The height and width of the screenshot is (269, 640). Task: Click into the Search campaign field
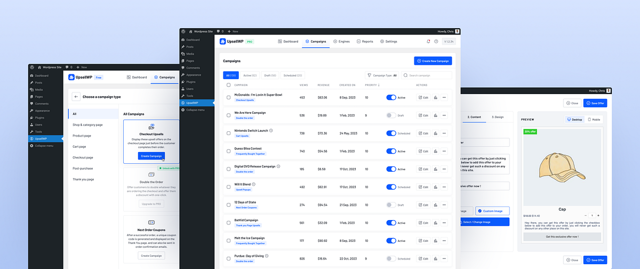click(427, 75)
